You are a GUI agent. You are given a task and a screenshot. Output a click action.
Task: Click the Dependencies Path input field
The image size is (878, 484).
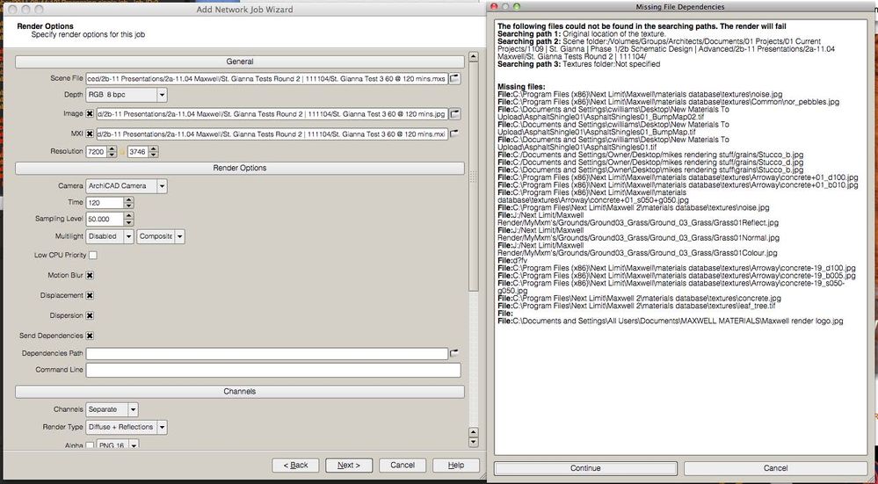pos(266,354)
